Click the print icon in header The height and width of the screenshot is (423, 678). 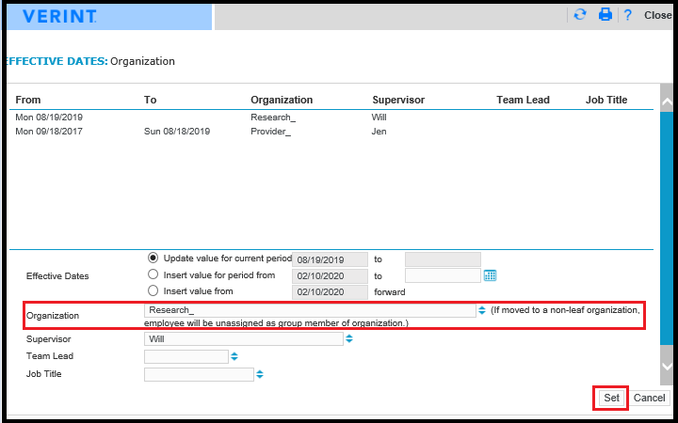click(605, 15)
